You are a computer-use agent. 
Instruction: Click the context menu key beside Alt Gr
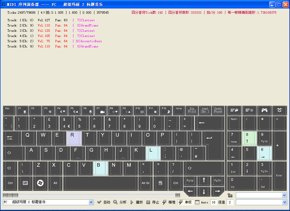tap(160, 183)
